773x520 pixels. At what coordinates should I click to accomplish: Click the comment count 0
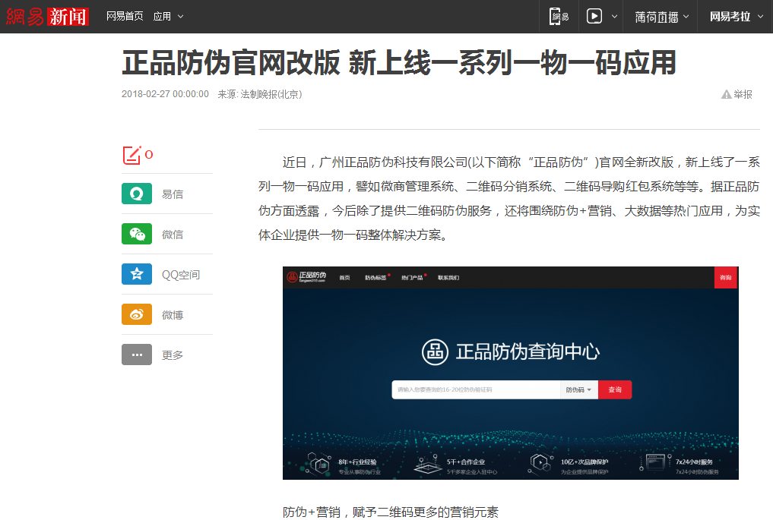149,155
